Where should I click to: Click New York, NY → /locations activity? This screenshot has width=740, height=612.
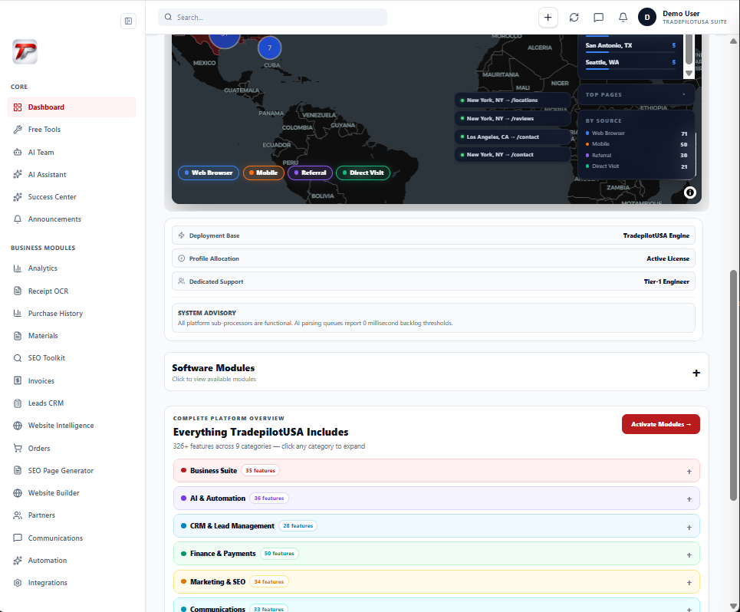[512, 100]
